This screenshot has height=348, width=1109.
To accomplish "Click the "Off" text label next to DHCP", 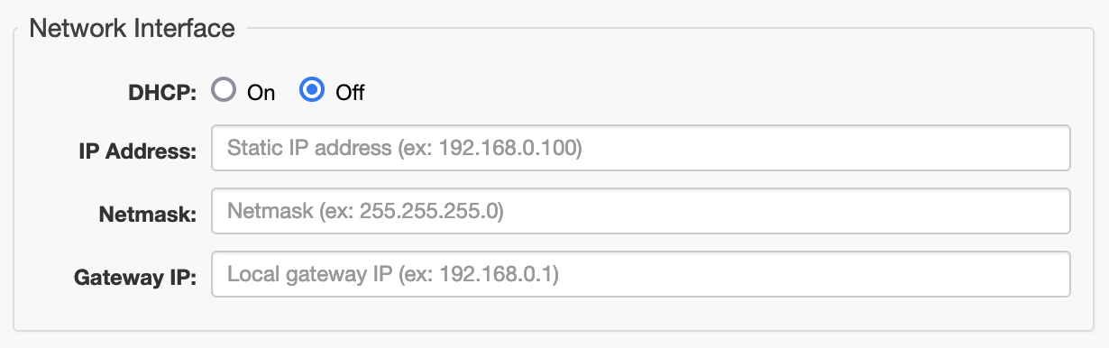I will coord(350,92).
